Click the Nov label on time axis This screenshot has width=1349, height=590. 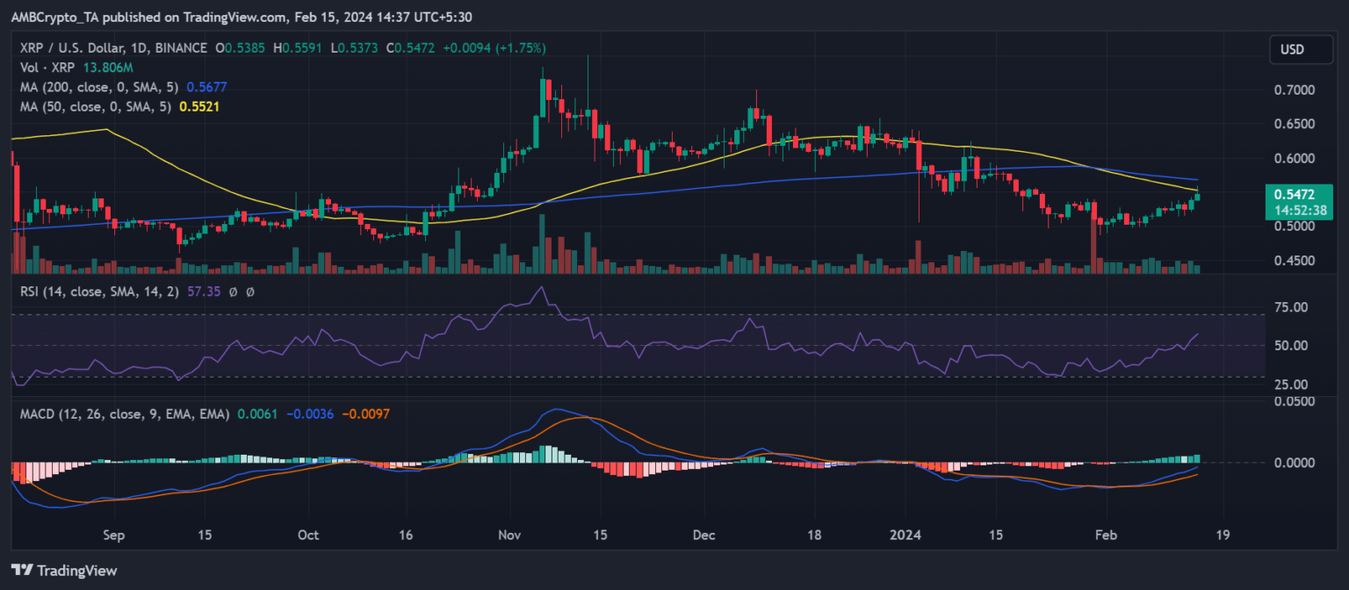click(509, 534)
